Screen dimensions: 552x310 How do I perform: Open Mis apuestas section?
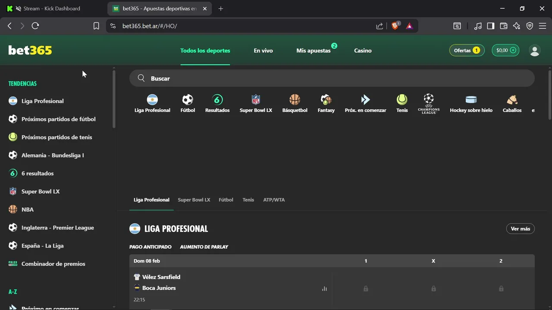[314, 50]
